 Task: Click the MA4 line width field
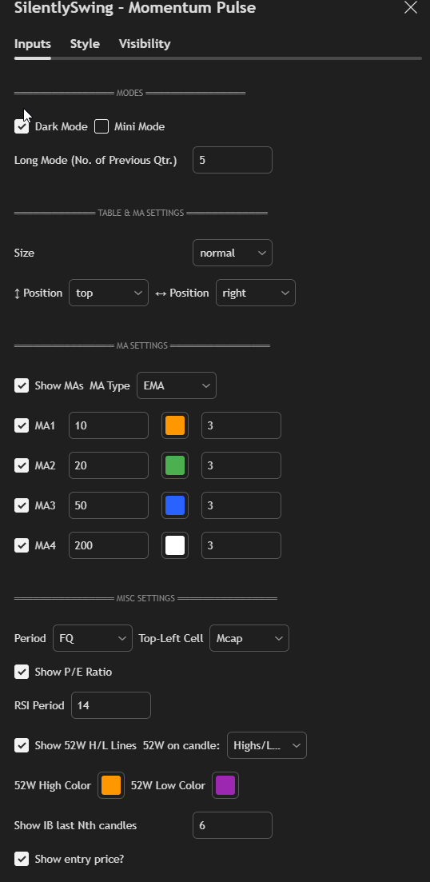tap(241, 545)
